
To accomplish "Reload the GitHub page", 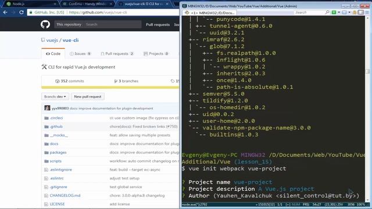I will (22, 12).
